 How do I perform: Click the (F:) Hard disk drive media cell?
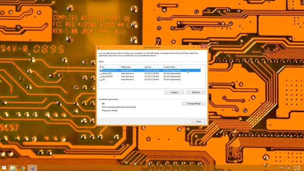click(127, 79)
